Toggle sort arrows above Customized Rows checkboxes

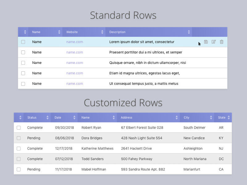20,117
